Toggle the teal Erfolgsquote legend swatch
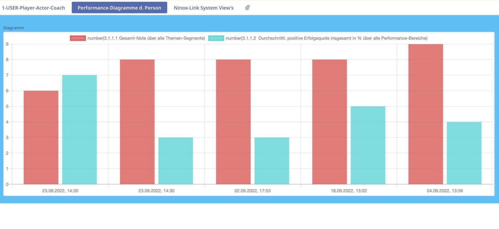Screen dimensions: 499x229 coord(216,38)
